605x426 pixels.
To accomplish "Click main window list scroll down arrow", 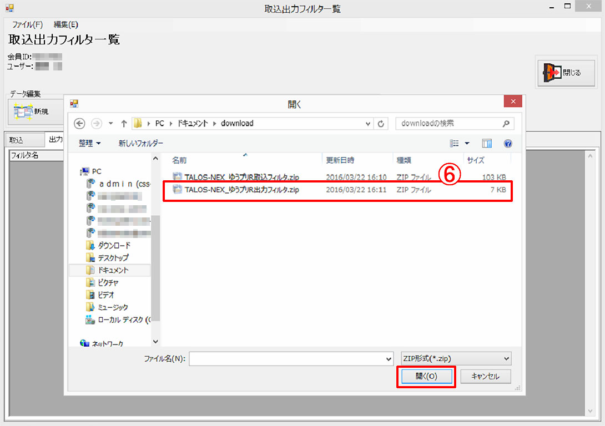I will pyautogui.click(x=590, y=412).
